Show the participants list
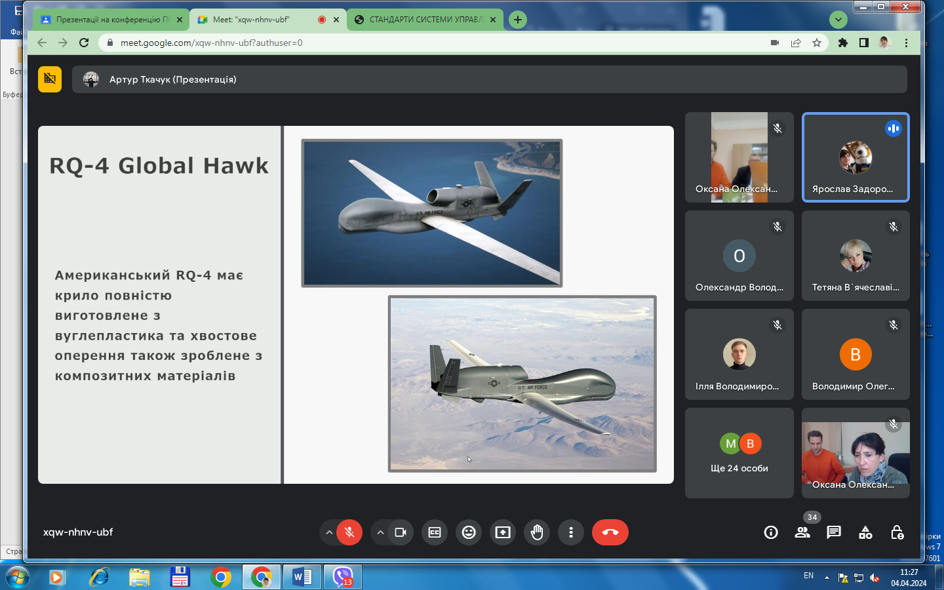The width and height of the screenshot is (944, 590). point(802,532)
